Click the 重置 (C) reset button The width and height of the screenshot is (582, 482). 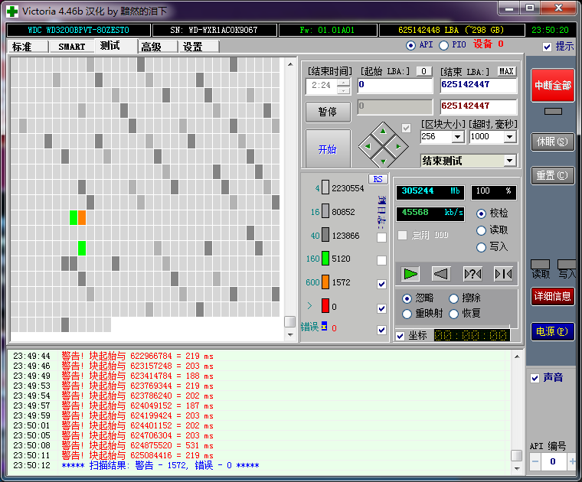pyautogui.click(x=553, y=175)
